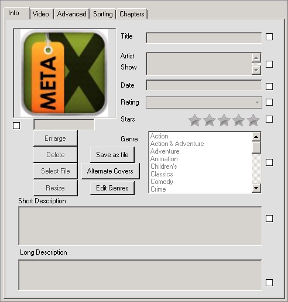Tick the checkbox beside the Title field
The height and width of the screenshot is (302, 288).
[269, 37]
